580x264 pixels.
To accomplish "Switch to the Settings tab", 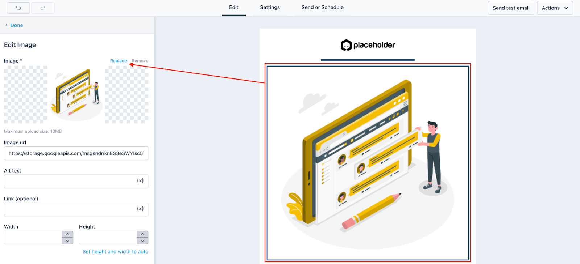I will pyautogui.click(x=270, y=8).
